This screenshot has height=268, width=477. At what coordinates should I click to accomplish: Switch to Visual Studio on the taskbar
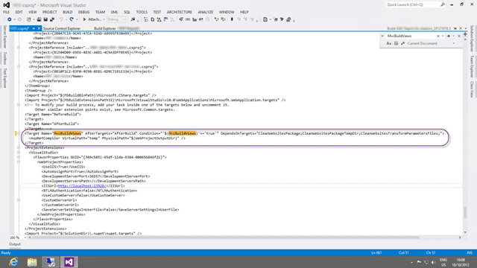[x=69, y=262]
